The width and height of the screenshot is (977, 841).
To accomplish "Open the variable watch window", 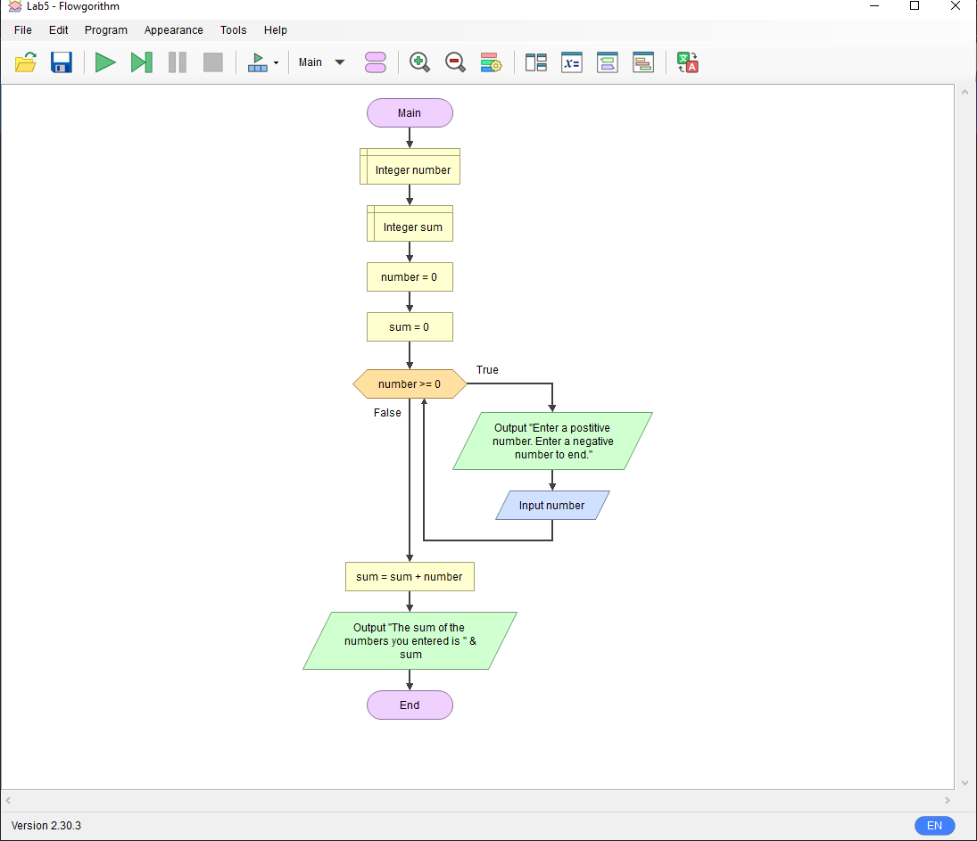I will click(x=571, y=62).
